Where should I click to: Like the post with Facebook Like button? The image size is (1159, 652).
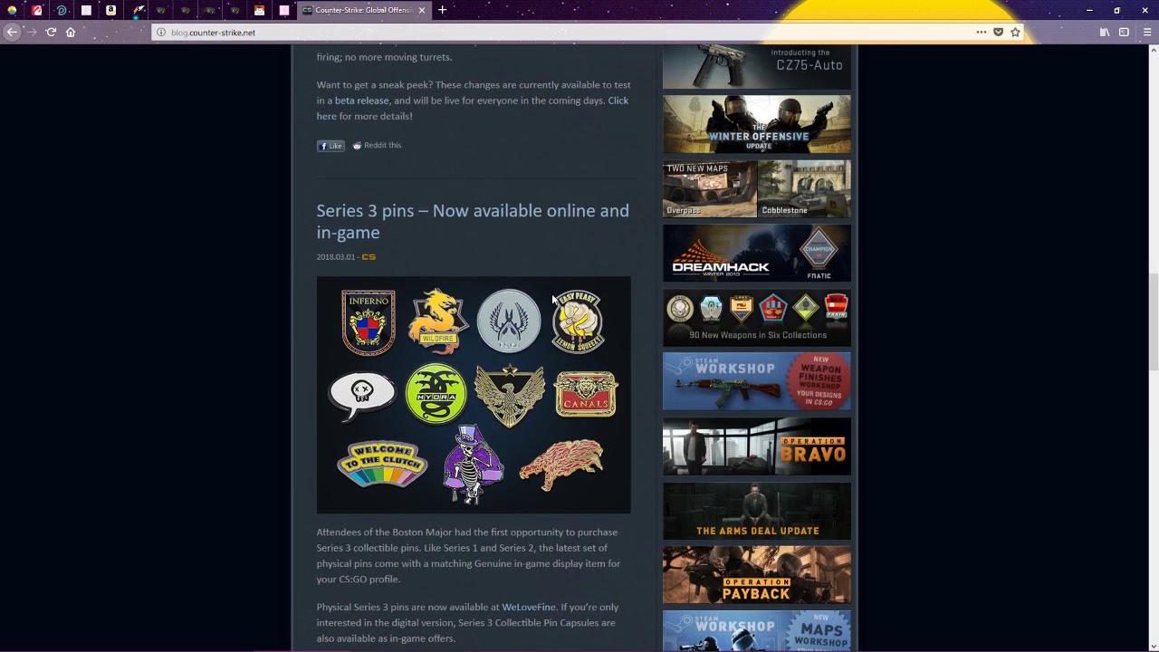(x=330, y=146)
